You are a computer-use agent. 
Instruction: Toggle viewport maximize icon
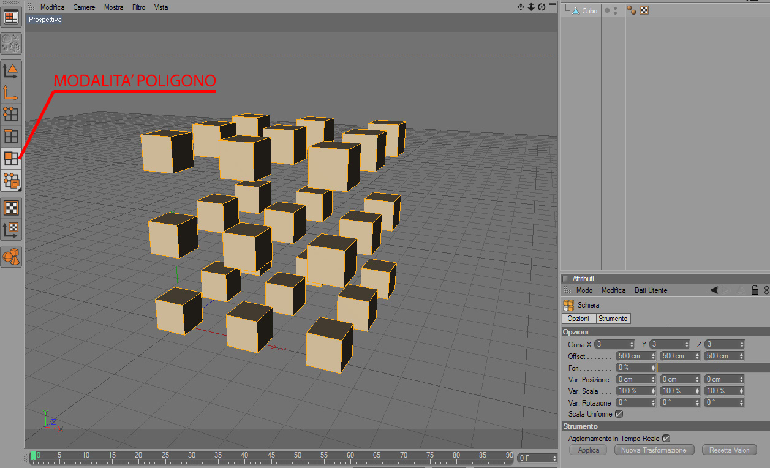click(x=552, y=7)
